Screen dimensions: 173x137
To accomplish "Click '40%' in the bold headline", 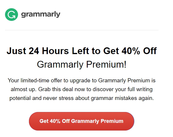I will pyautogui.click(x=131, y=51).
